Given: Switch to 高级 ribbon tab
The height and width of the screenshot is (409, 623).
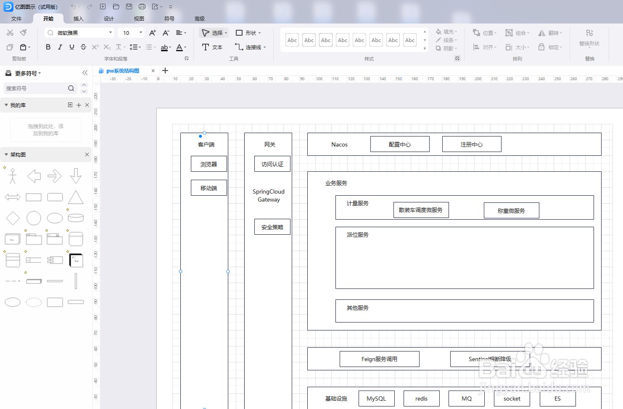Looking at the screenshot, I should pyautogui.click(x=200, y=18).
